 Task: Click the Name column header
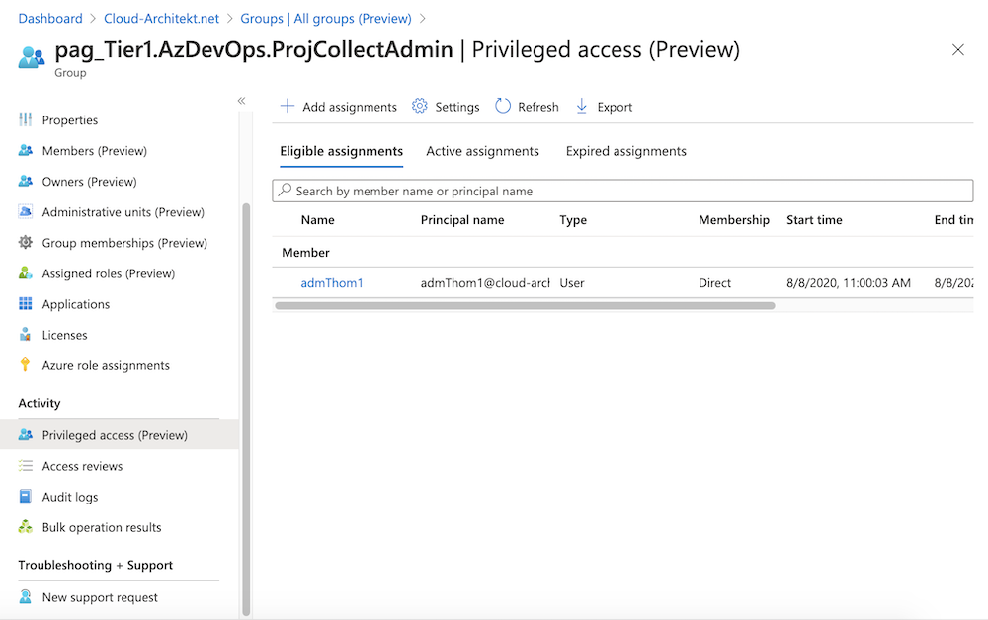(317, 220)
